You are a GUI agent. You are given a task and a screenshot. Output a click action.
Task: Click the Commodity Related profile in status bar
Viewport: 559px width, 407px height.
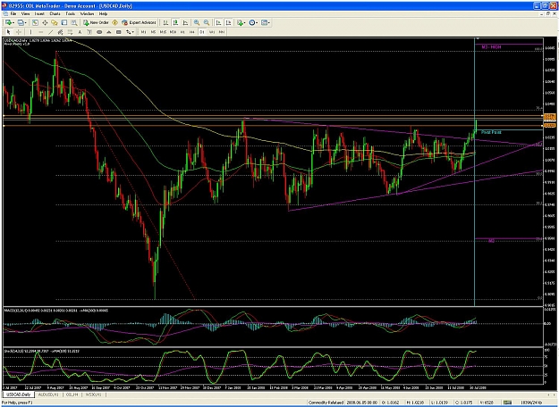(326, 403)
